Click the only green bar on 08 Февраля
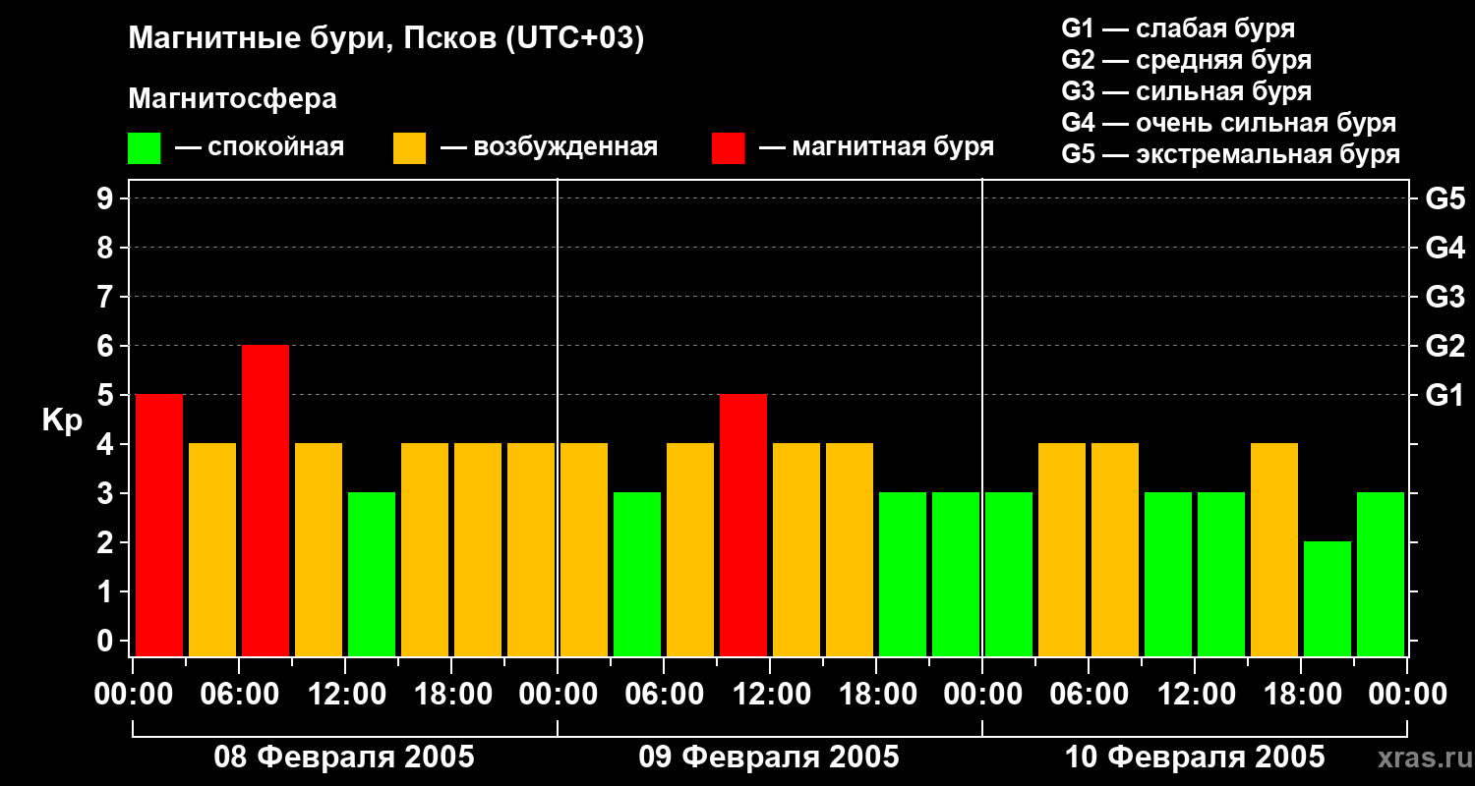The height and width of the screenshot is (786, 1475). click(372, 574)
